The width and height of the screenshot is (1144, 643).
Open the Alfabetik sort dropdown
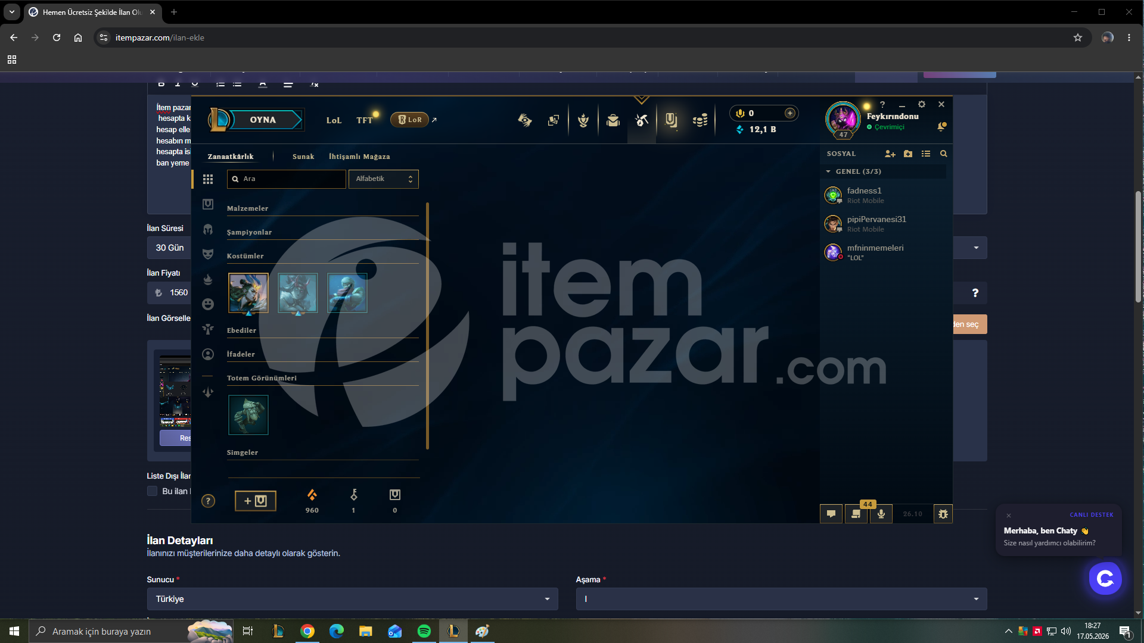384,179
